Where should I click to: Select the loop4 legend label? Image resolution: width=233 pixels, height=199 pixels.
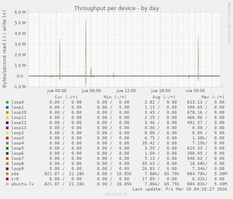coord(17,143)
